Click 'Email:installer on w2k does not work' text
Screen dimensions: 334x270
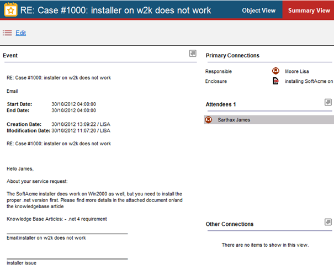46,238
